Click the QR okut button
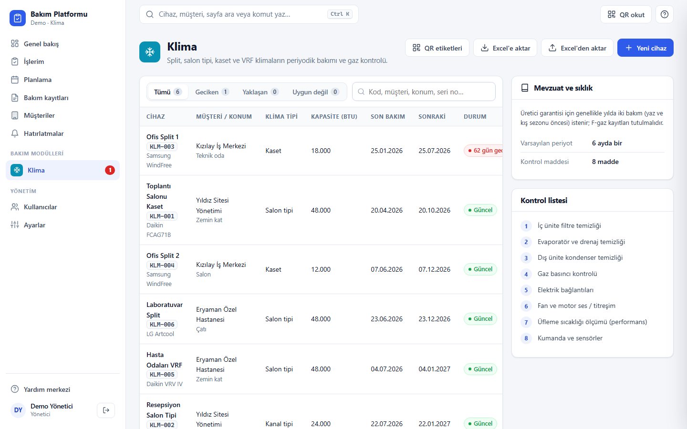Image resolution: width=687 pixels, height=429 pixels. click(625, 14)
